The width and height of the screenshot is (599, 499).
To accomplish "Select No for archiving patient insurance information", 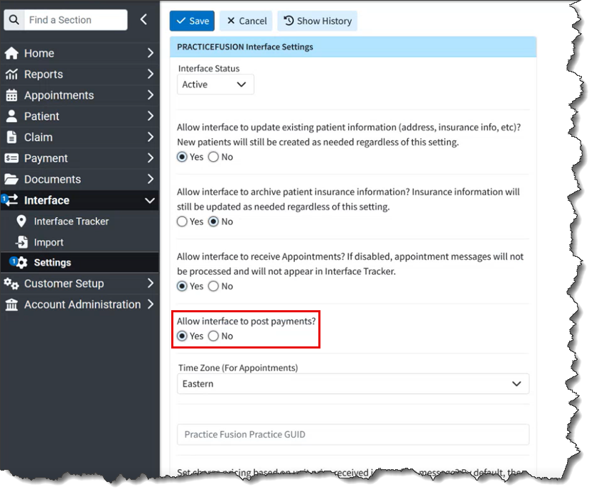I will pos(214,221).
